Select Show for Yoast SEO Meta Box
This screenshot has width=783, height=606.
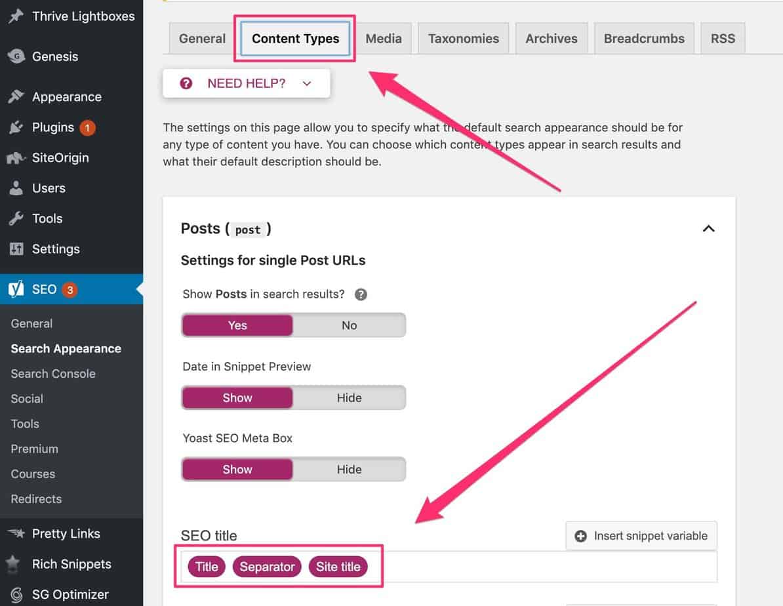237,469
